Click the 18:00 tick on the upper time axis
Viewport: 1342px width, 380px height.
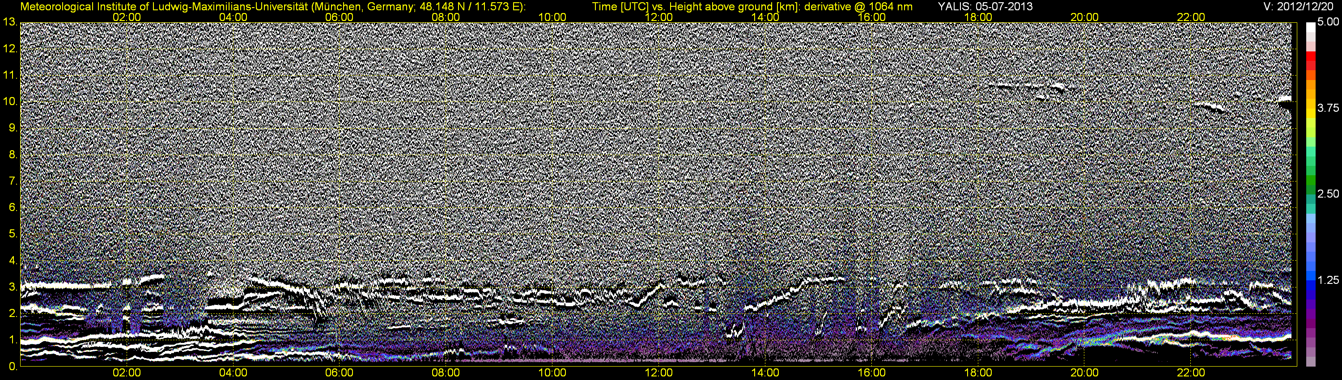pyautogui.click(x=978, y=17)
